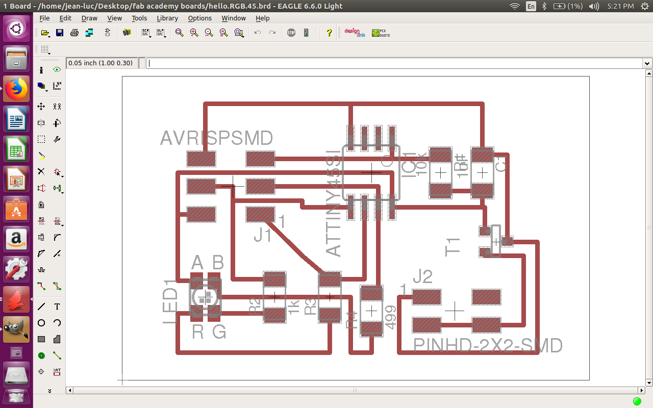The image size is (653, 408).
Task: Open the Grid settings dropdown
Action: coord(45,49)
